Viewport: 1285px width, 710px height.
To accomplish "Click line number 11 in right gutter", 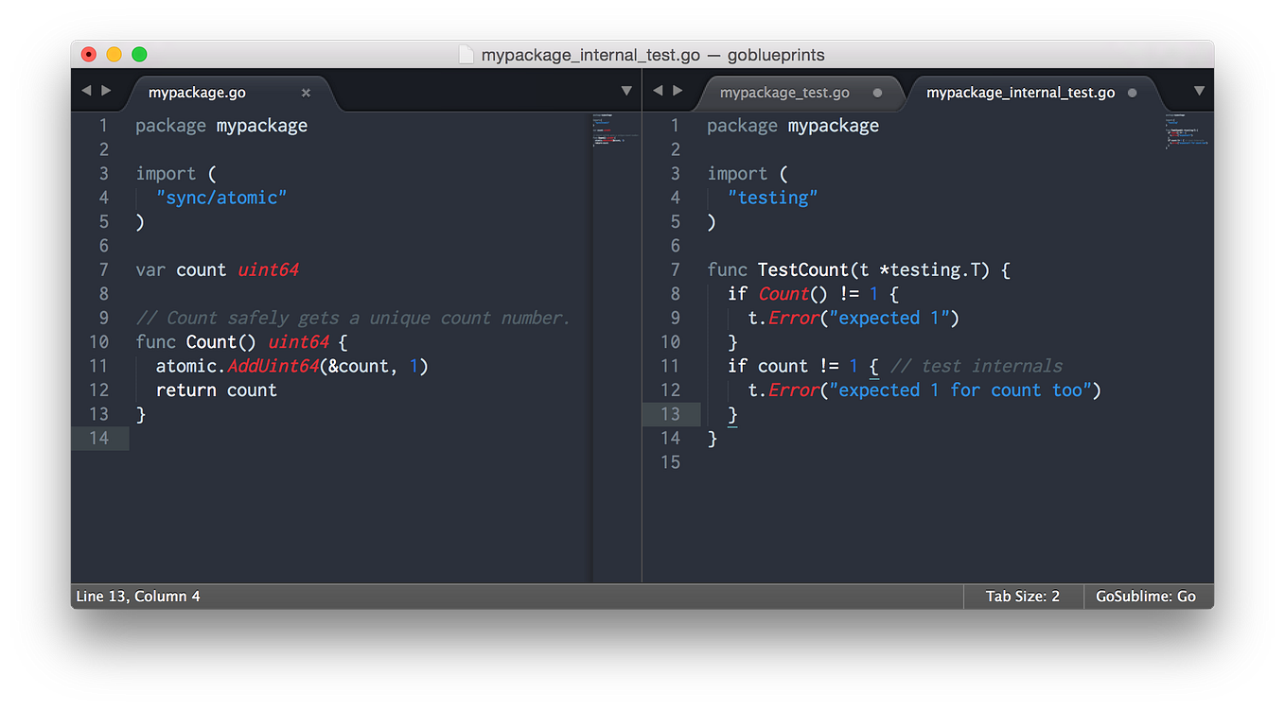I will [x=671, y=366].
